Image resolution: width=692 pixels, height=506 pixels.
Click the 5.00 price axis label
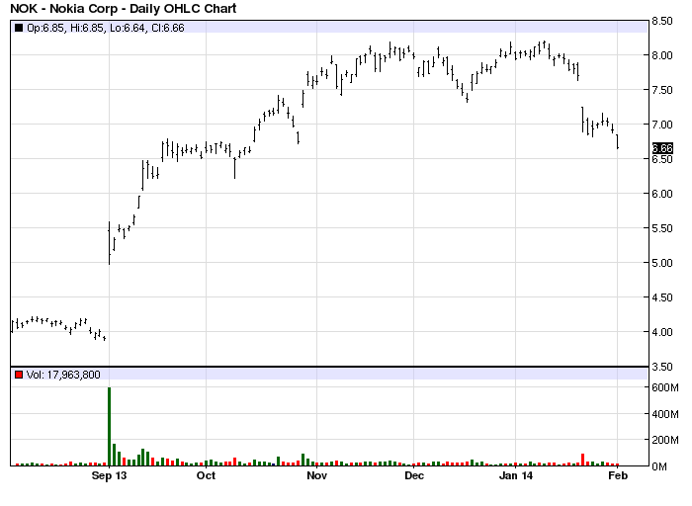[662, 263]
